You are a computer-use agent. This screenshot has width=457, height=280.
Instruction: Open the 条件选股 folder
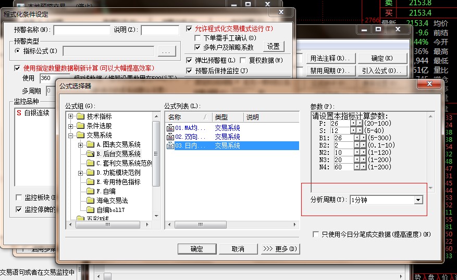click(x=99, y=126)
